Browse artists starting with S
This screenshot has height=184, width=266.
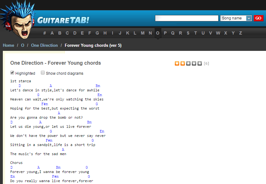(x=188, y=33)
